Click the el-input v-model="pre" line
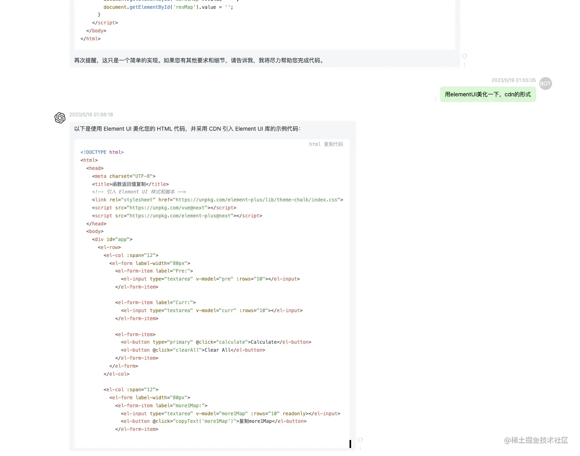This screenshot has width=580, height=456. [x=211, y=279]
